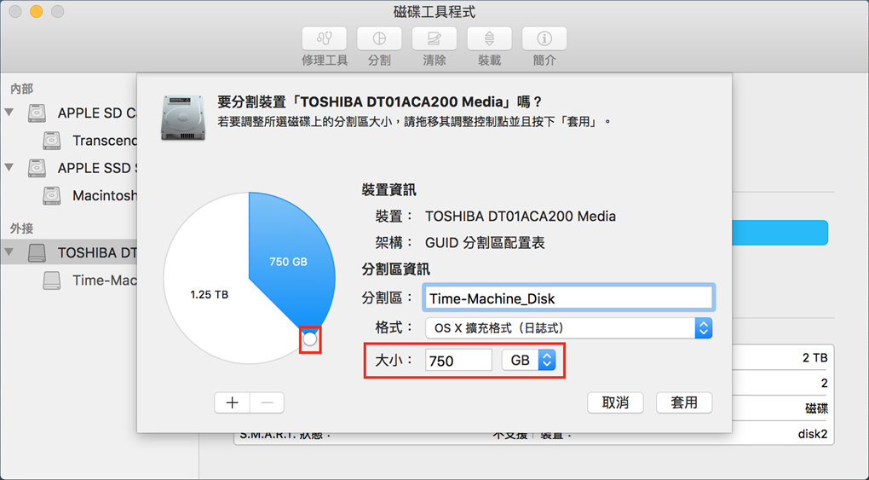Click the Mount (裝載) toolbar icon
Viewport: 869px width, 480px height.
(x=489, y=39)
